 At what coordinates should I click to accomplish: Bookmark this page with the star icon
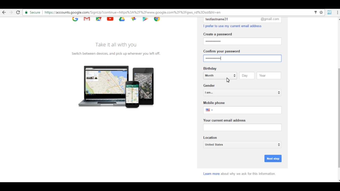point(321,12)
